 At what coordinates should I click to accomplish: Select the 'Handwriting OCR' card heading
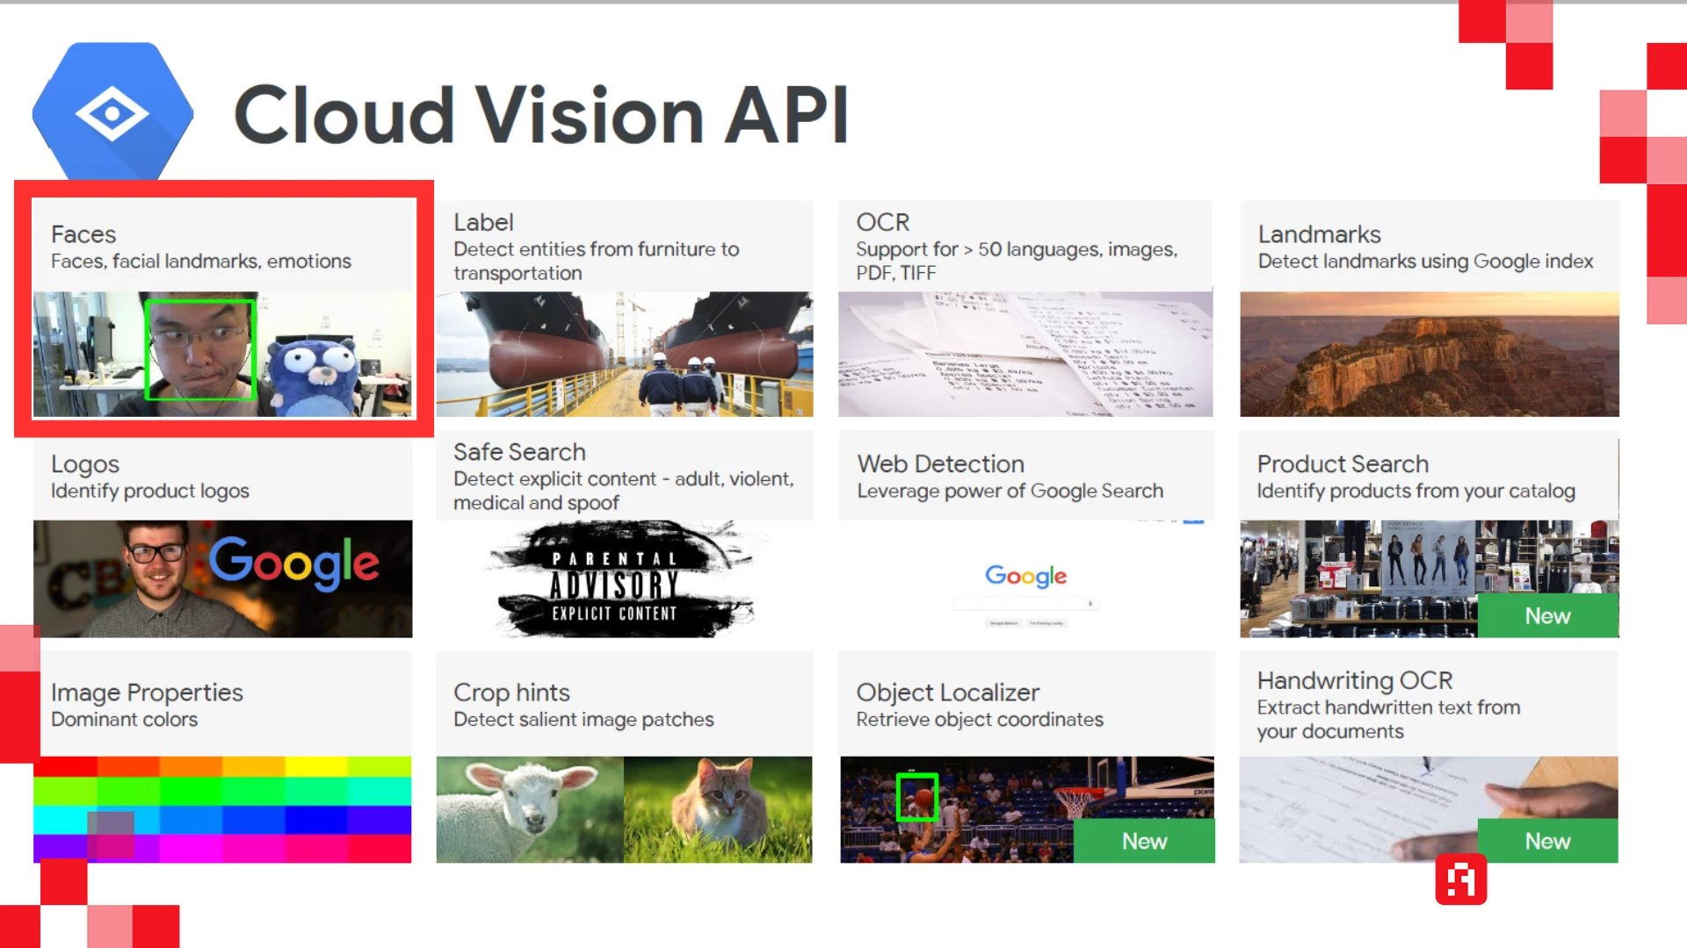(x=1355, y=680)
